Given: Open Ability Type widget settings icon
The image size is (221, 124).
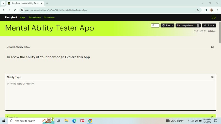Looking at the screenshot, I should pos(212,77).
